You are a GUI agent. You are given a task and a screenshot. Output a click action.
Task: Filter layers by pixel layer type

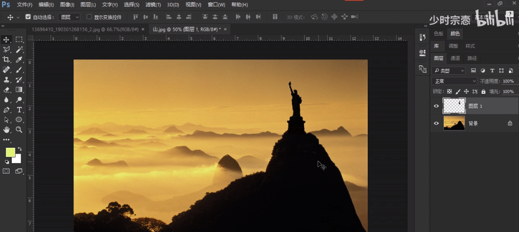[473, 70]
